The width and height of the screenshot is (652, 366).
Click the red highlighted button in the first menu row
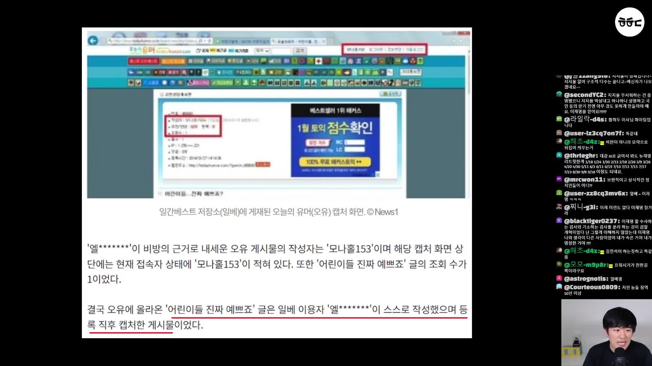pyautogui.click(x=143, y=61)
